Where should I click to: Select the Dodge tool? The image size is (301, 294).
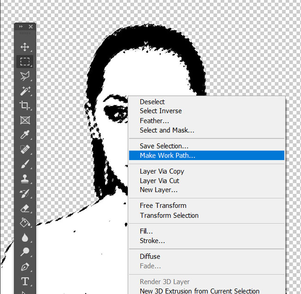[25, 252]
